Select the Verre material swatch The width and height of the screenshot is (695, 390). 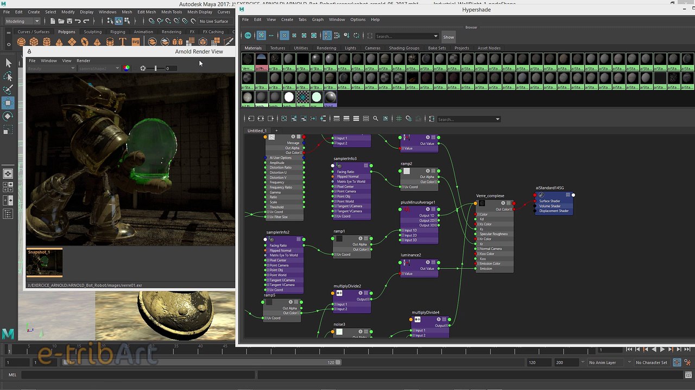(248, 62)
